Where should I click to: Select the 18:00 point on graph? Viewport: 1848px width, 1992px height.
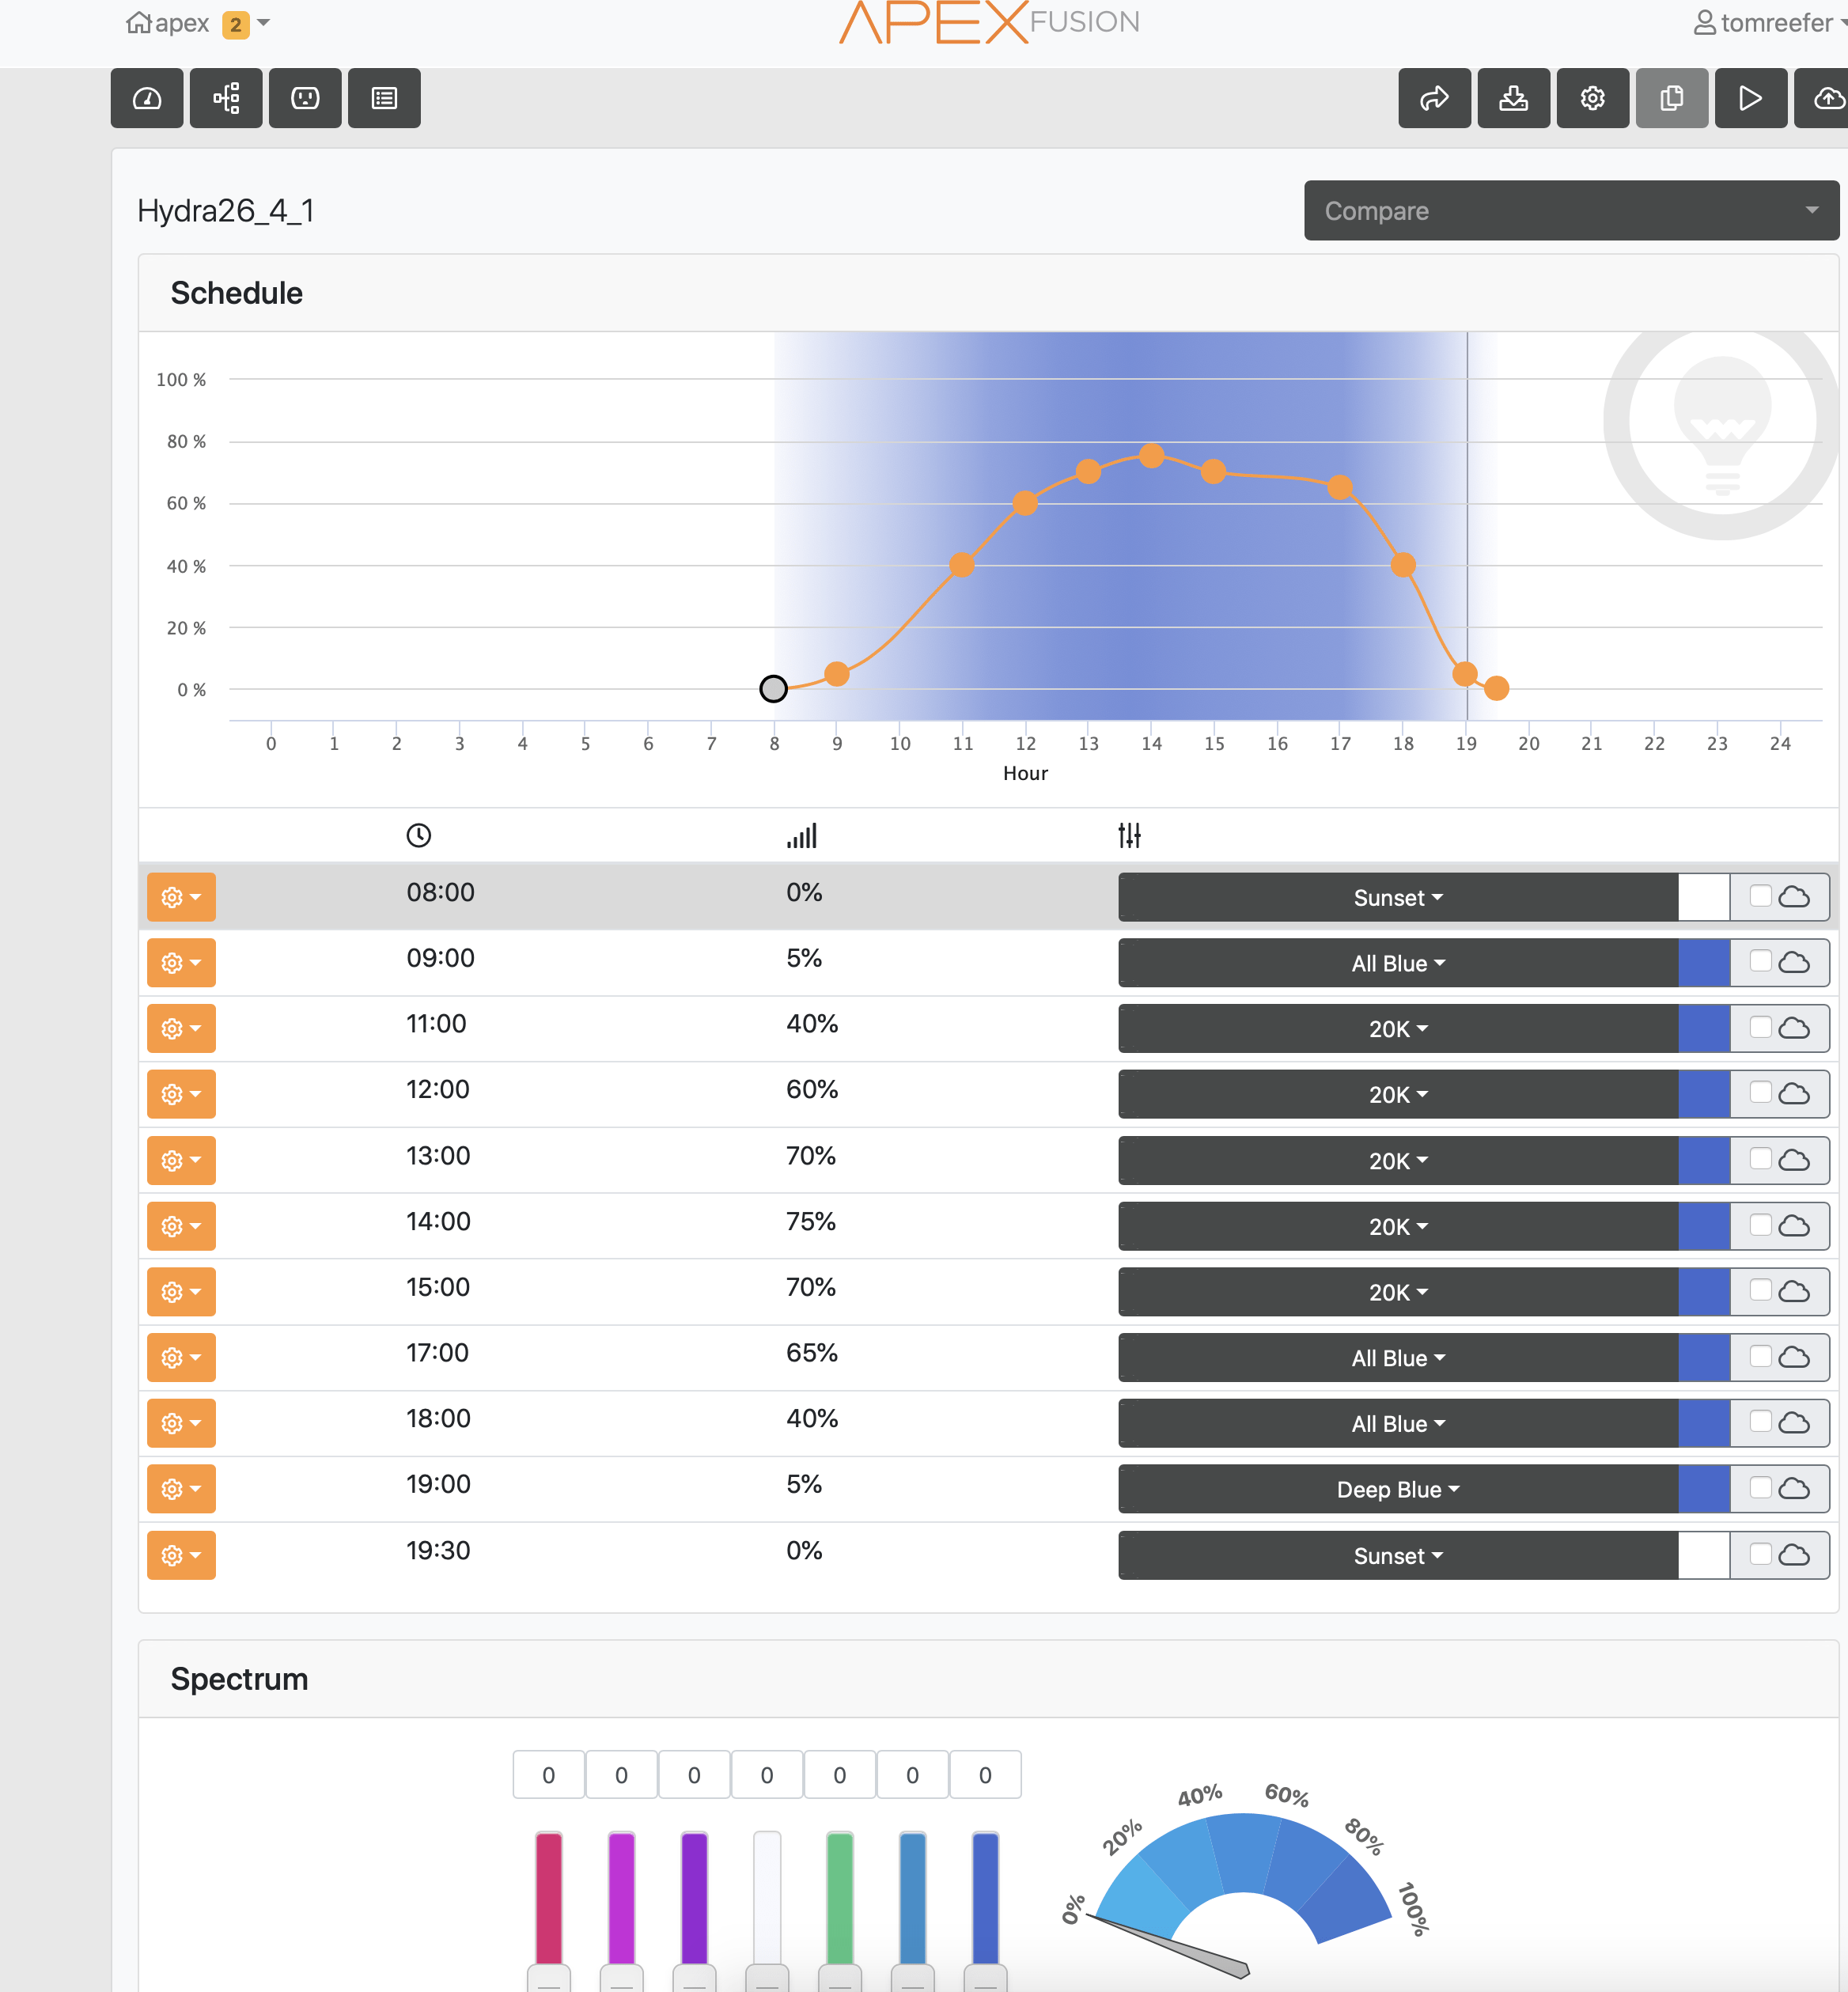coord(1403,565)
